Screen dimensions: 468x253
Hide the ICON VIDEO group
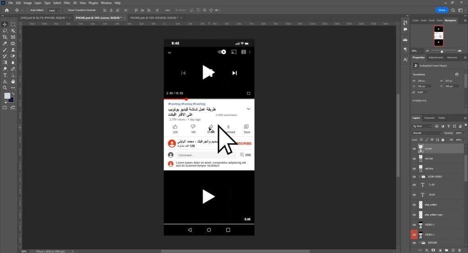pos(414,177)
